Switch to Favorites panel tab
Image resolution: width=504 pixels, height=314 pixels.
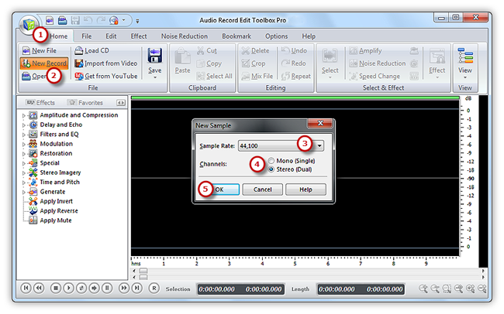(x=85, y=103)
